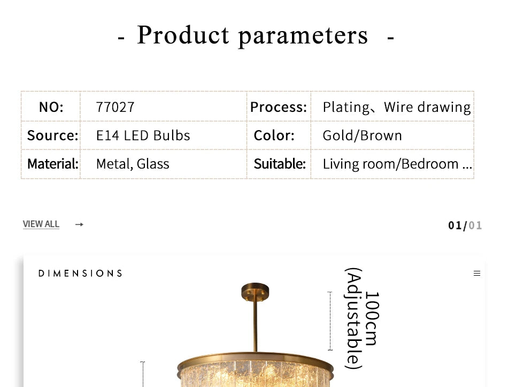Click the DIMENSIONS panel title

point(80,274)
